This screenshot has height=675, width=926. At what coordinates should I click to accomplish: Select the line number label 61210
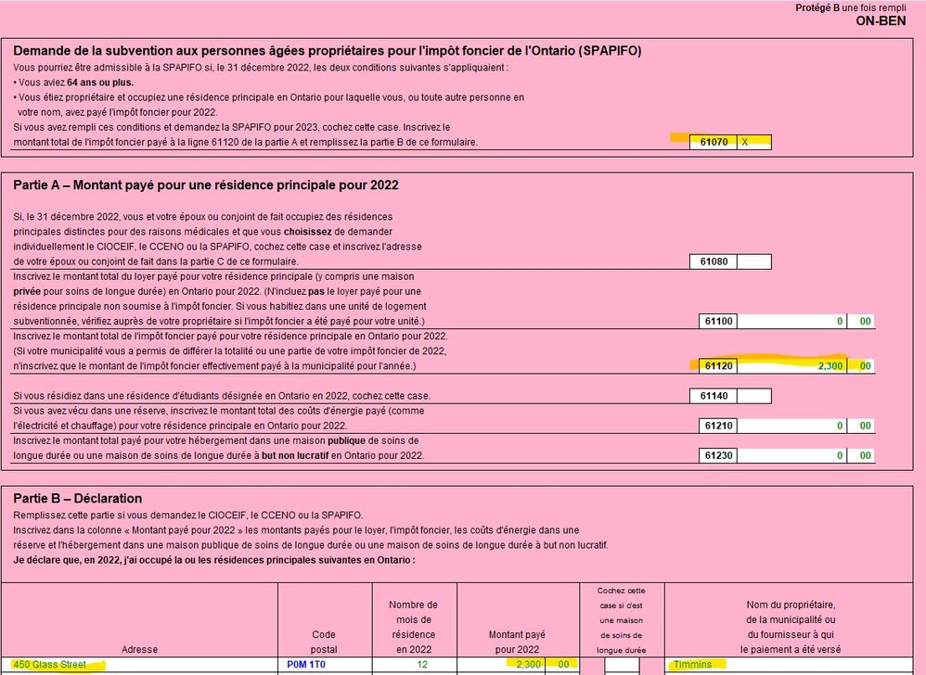click(718, 426)
